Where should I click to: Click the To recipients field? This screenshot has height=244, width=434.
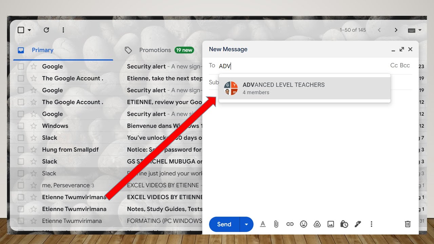coord(303,66)
